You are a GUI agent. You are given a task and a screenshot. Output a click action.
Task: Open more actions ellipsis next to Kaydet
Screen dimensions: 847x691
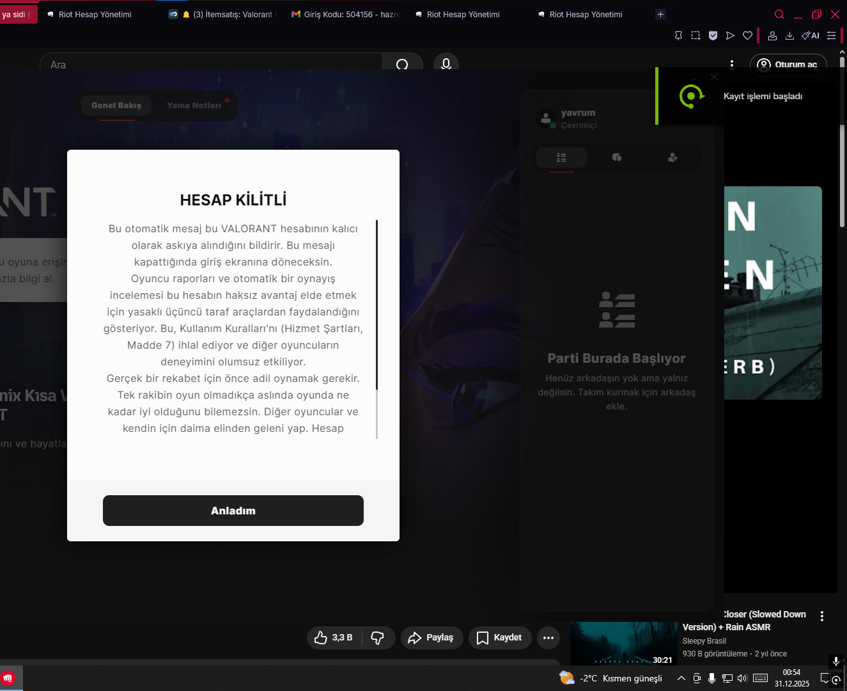tap(548, 638)
